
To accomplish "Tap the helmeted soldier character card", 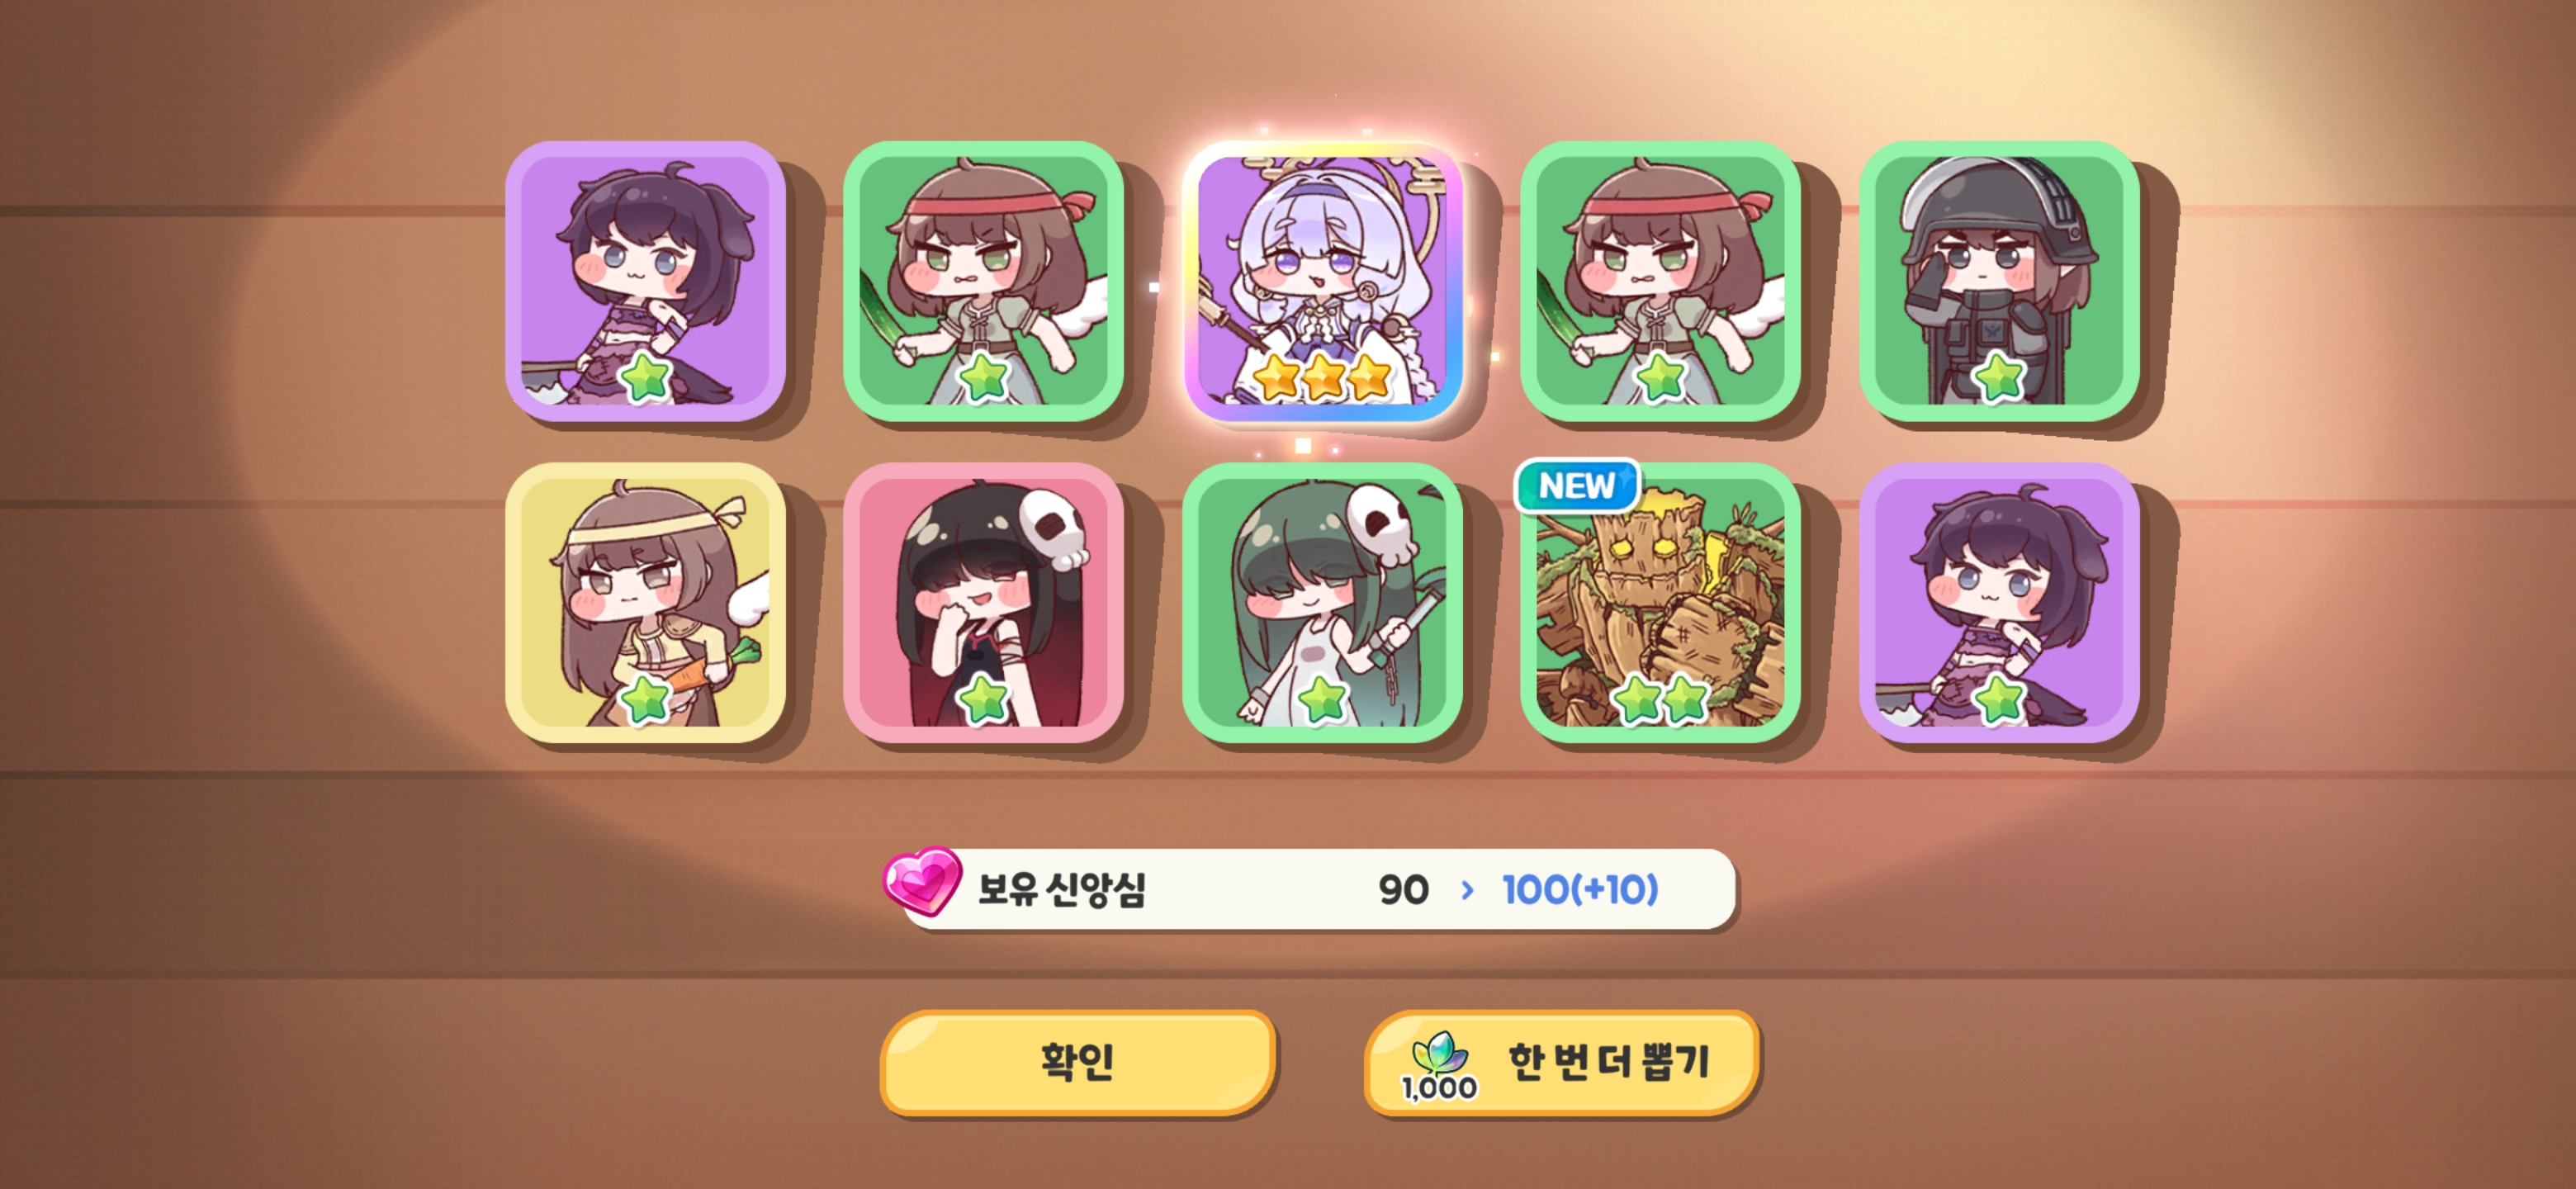I will (x=1999, y=282).
